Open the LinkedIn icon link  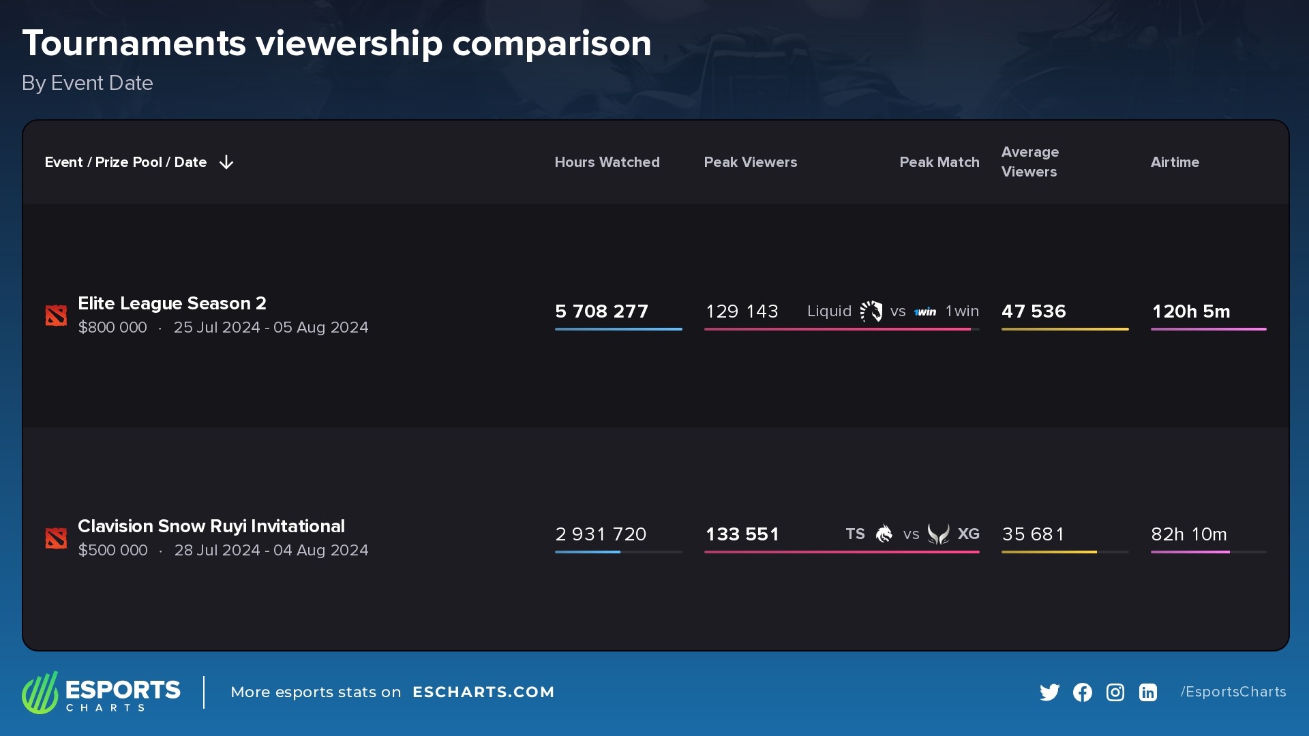1147,692
